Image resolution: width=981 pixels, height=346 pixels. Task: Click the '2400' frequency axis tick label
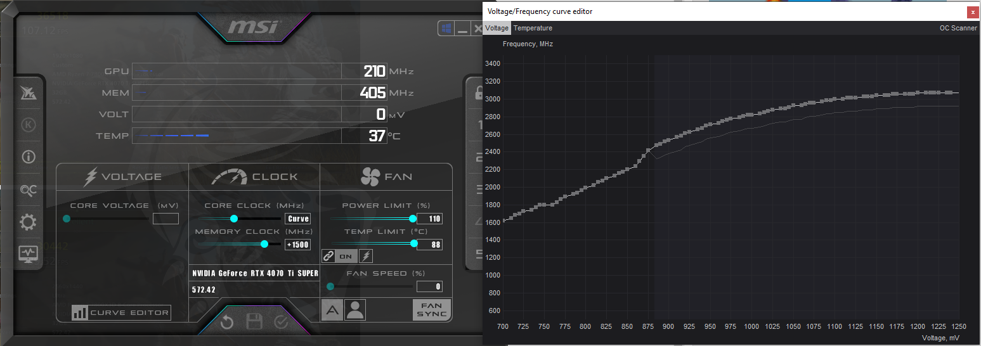point(493,152)
